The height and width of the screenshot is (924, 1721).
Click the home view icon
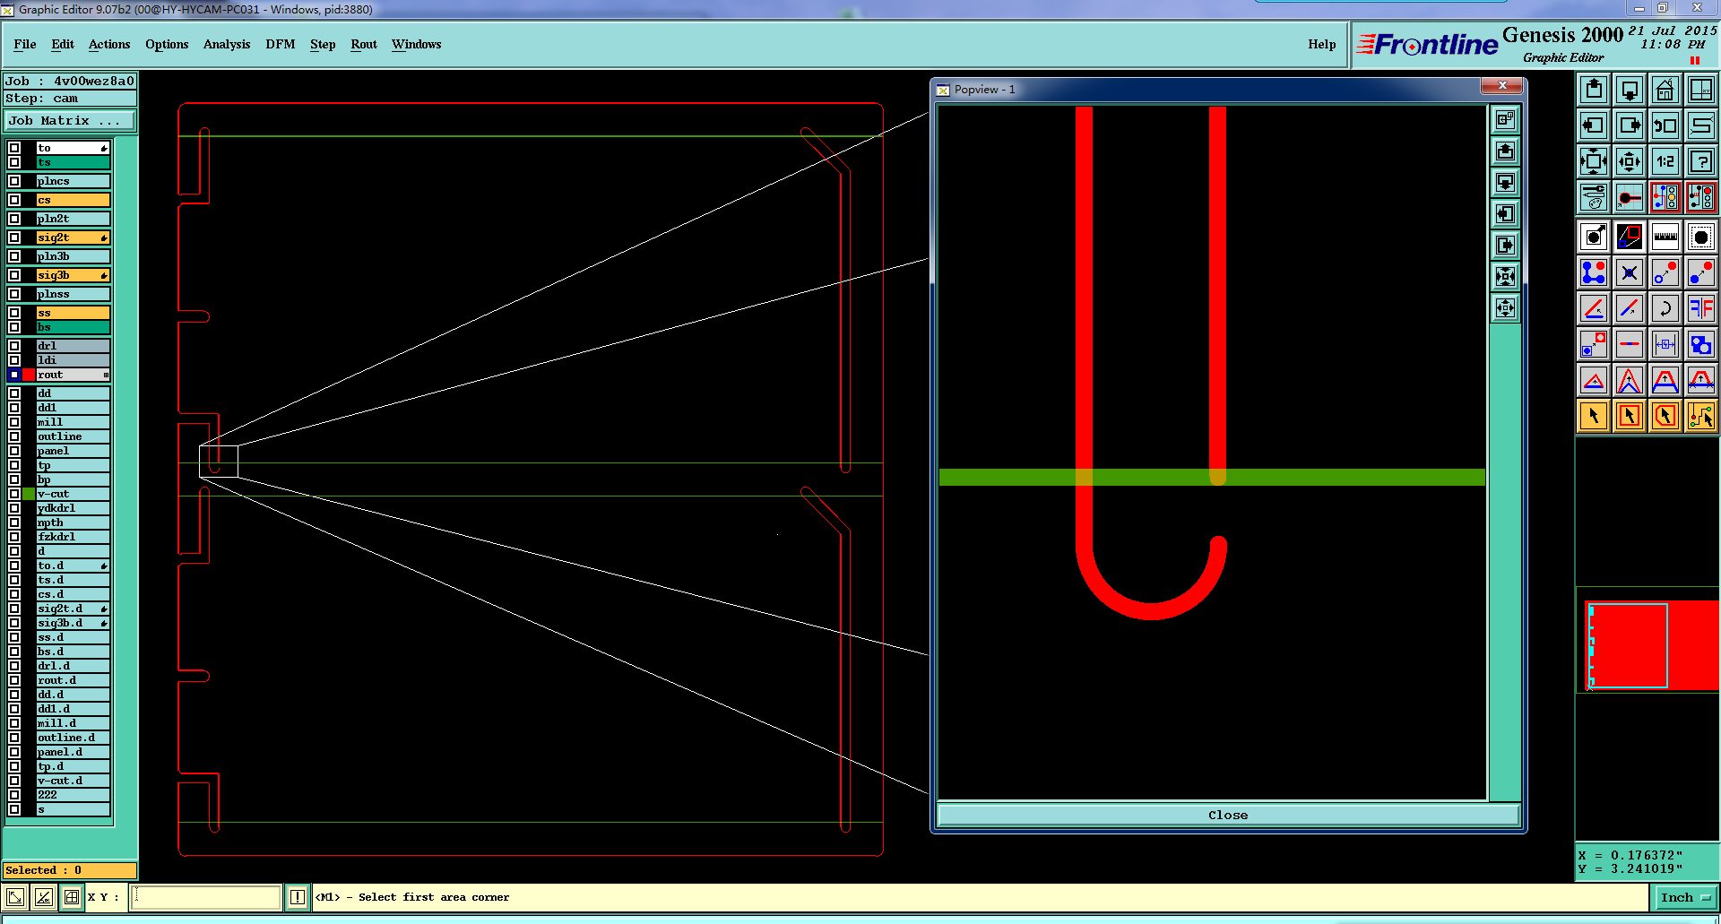pos(1665,90)
